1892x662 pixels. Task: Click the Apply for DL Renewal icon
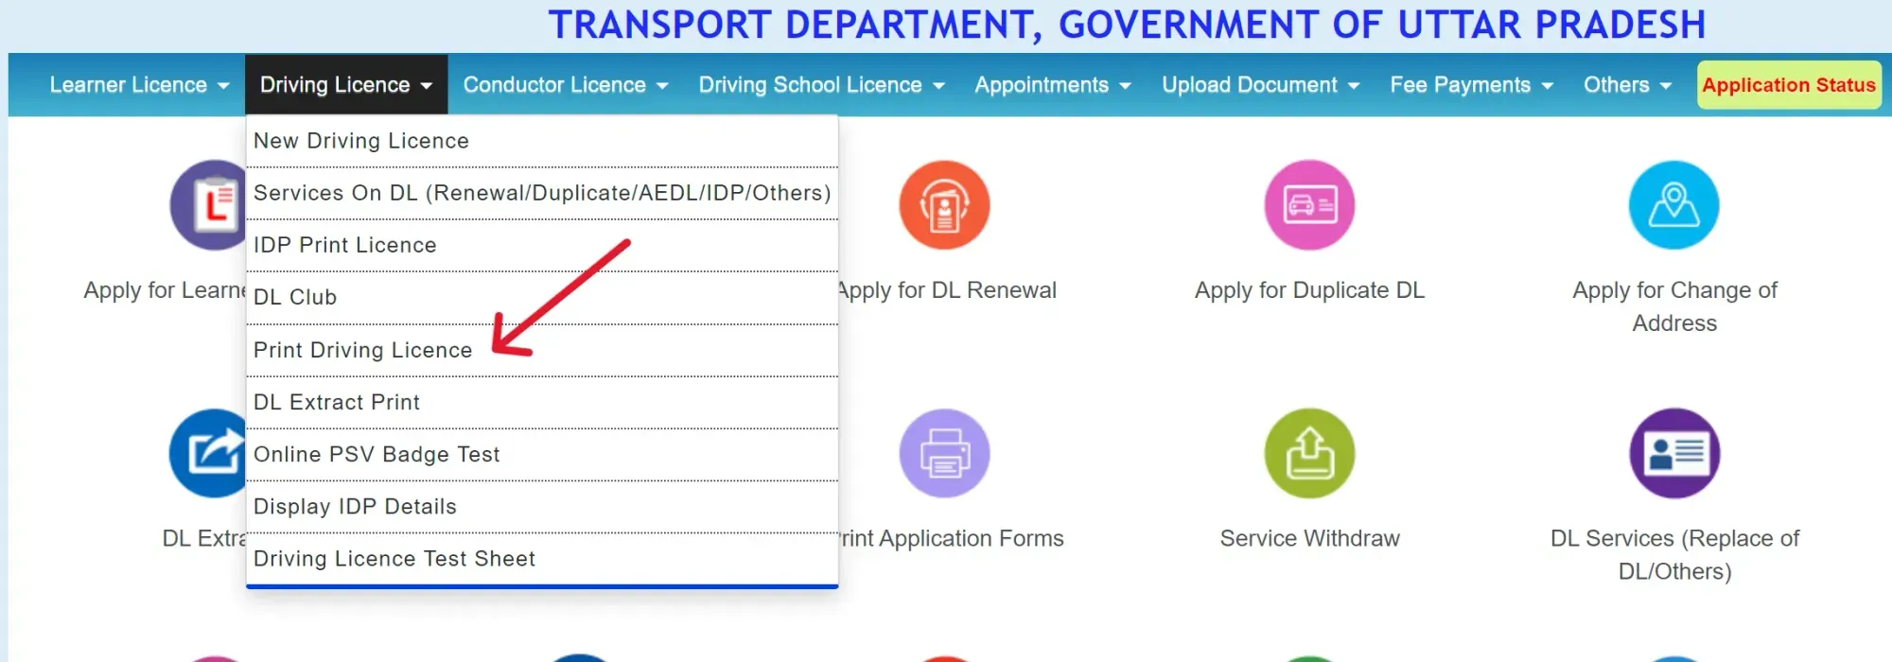coord(944,205)
